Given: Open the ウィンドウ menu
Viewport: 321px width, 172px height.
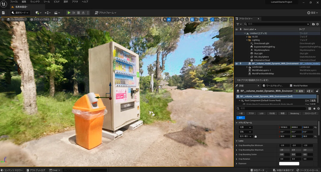Looking at the screenshot, I should click(x=35, y=2).
